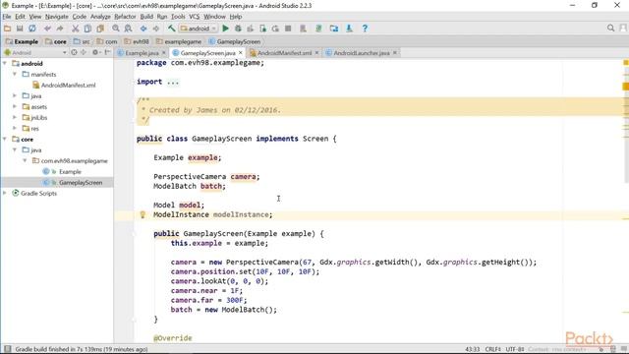The image size is (629, 354).
Task: Click the core breadcrumb in navigation bar
Action: 56,41
